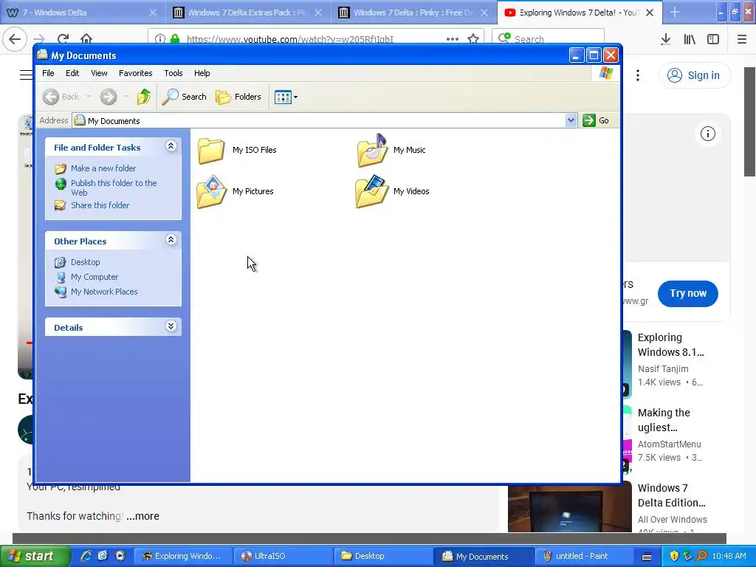Open YouTube settings three-dot menu
756x567 pixels.
tap(637, 75)
